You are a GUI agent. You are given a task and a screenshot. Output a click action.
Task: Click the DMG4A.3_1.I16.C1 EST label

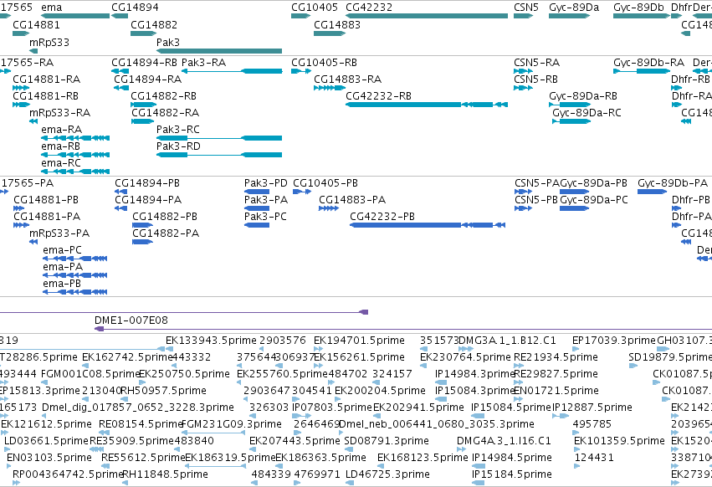pyautogui.click(x=504, y=441)
